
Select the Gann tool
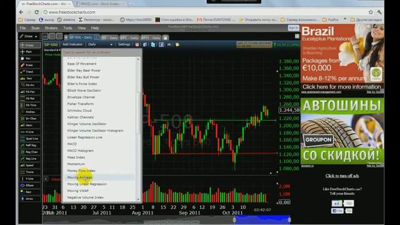(30, 125)
